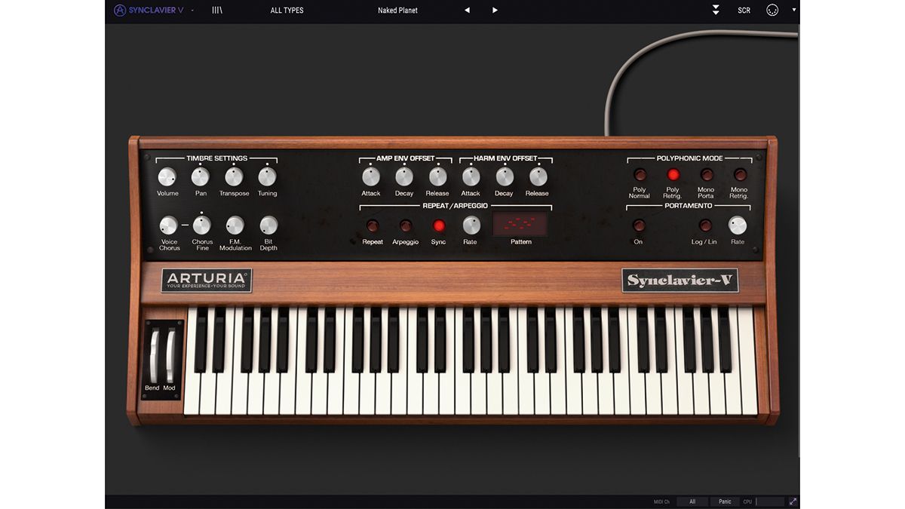Click the SCR screen mode icon
Viewport: 905px width, 509px height.
coord(744,10)
